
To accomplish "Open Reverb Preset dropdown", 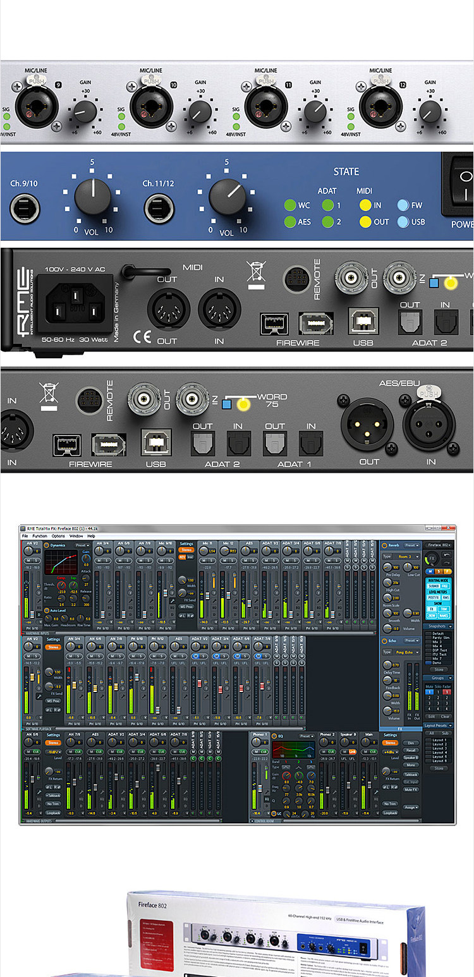I will pyautogui.click(x=411, y=545).
